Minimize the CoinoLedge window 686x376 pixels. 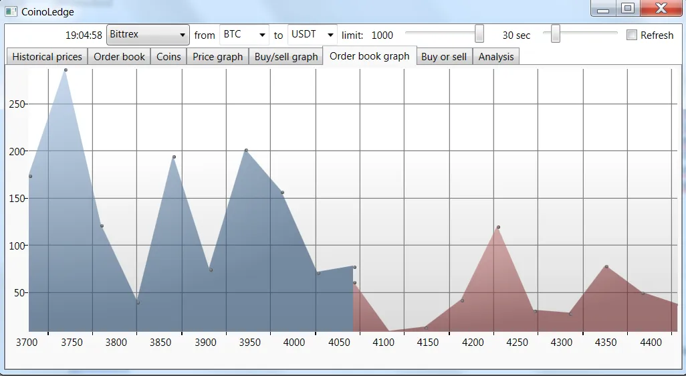[x=603, y=8]
